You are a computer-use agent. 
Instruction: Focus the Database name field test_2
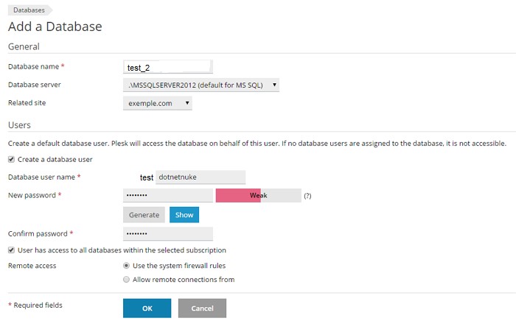[168, 67]
